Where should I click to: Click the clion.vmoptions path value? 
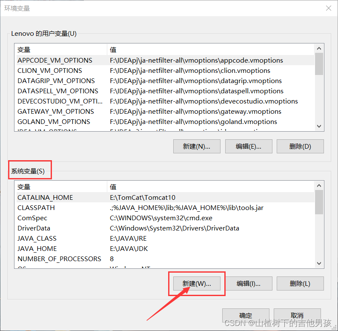[x=190, y=71]
